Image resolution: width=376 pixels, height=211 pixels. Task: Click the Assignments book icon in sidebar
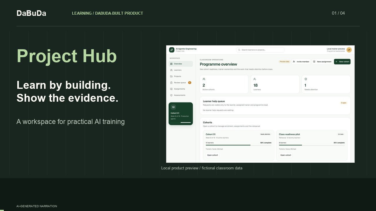click(x=171, y=89)
